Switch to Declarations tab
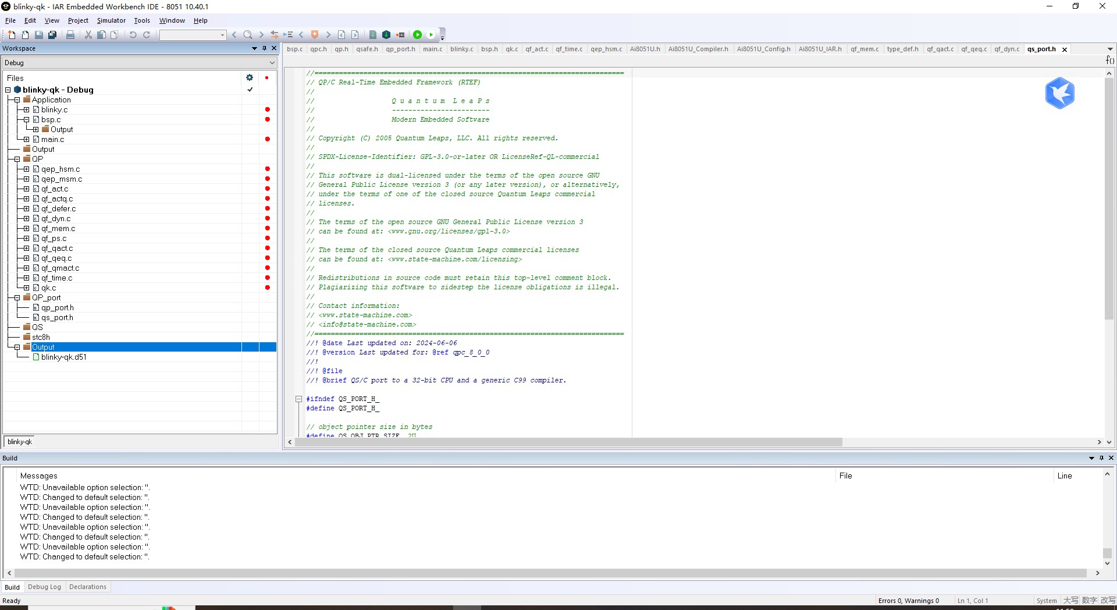1117x610 pixels. 88,587
